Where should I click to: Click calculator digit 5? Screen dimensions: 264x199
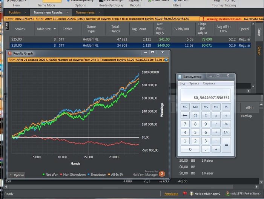coord(195,132)
